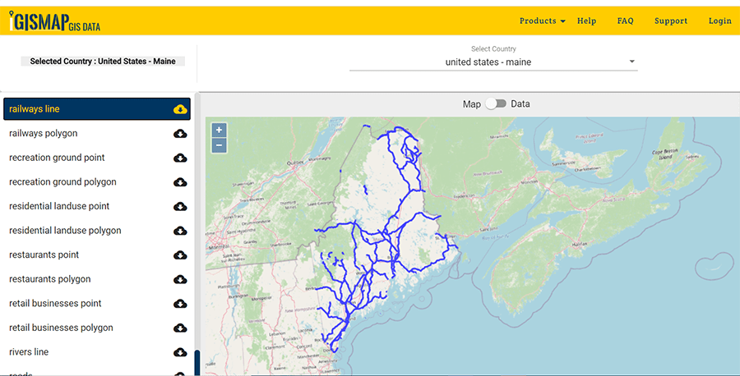Select the residential landuse polygon layer
The height and width of the screenshot is (376, 740).
pos(97,231)
